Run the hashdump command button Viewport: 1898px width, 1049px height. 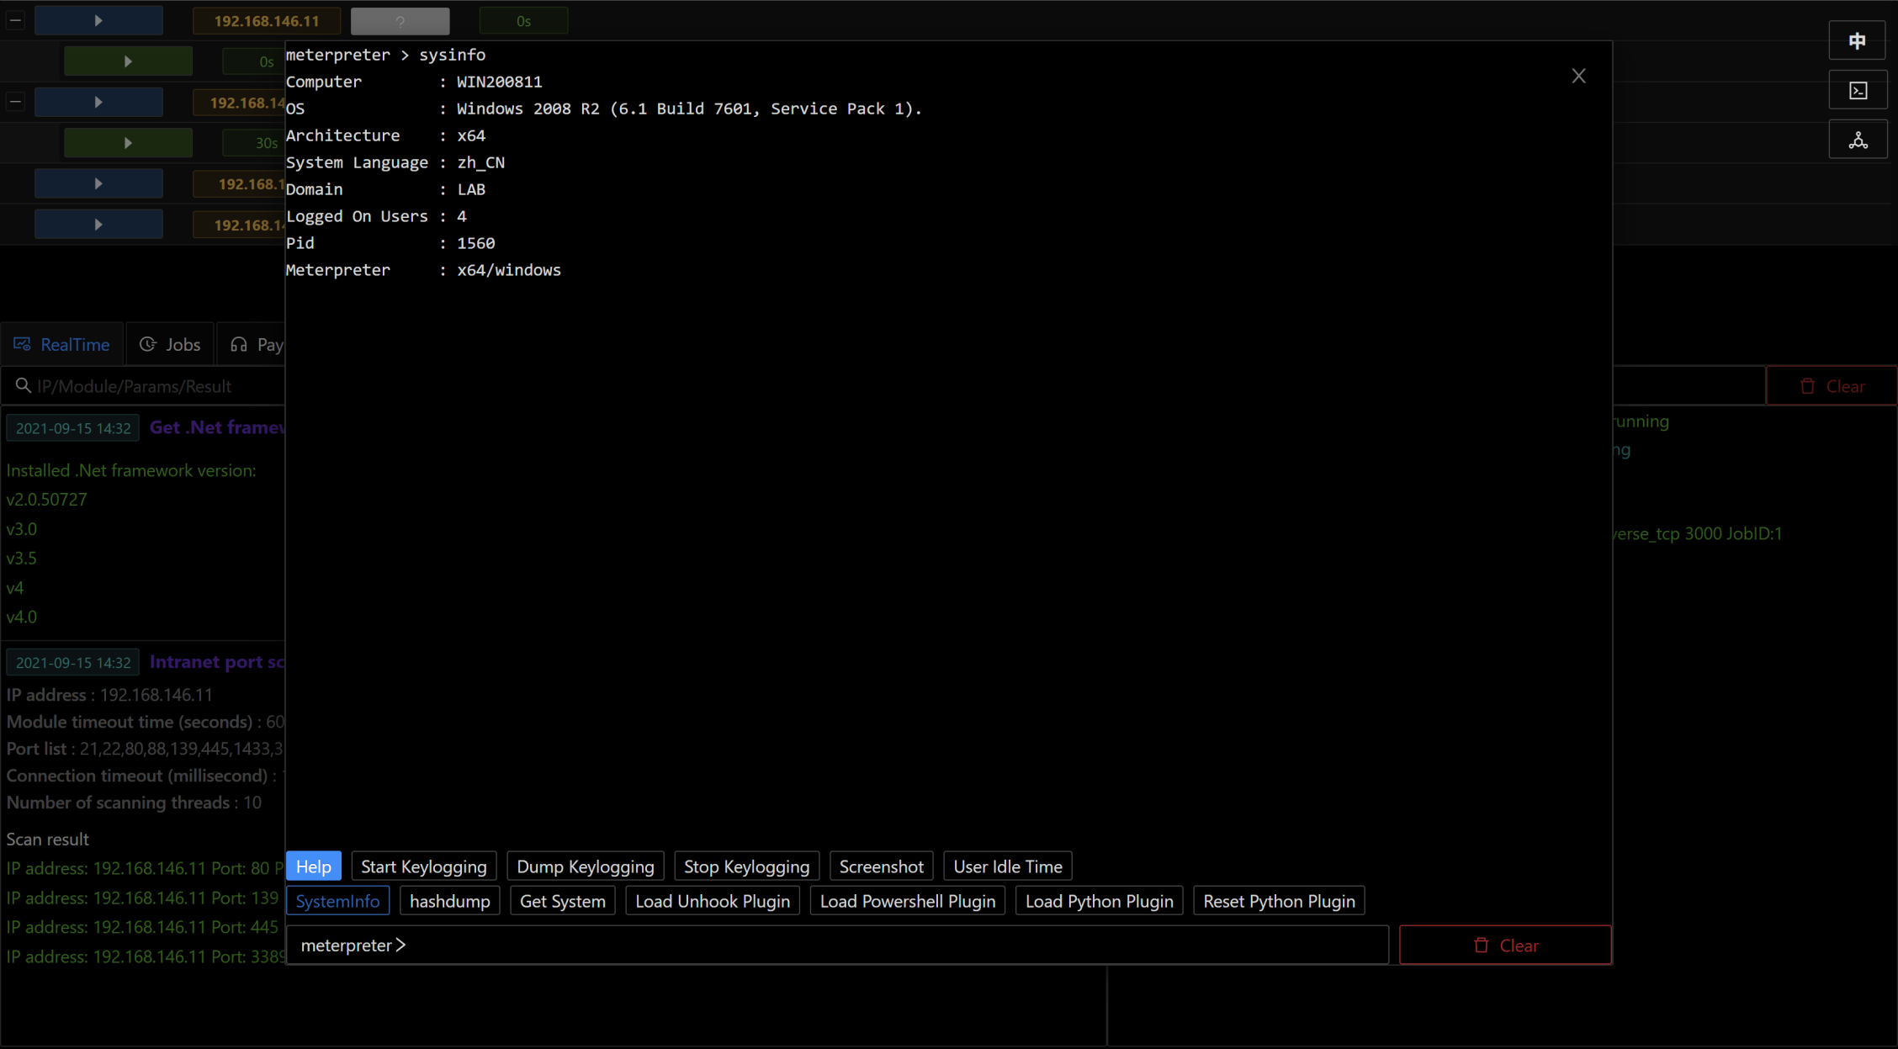tap(449, 901)
